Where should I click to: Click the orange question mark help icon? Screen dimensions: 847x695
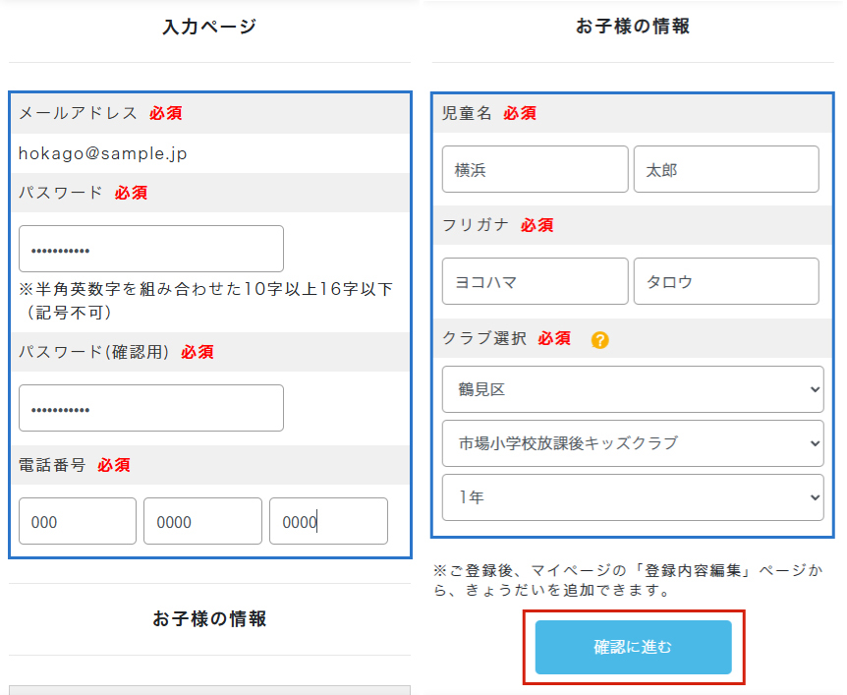599,340
